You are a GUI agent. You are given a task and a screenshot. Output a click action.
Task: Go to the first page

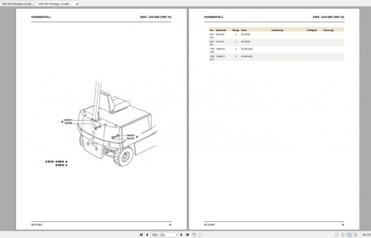pos(141,235)
